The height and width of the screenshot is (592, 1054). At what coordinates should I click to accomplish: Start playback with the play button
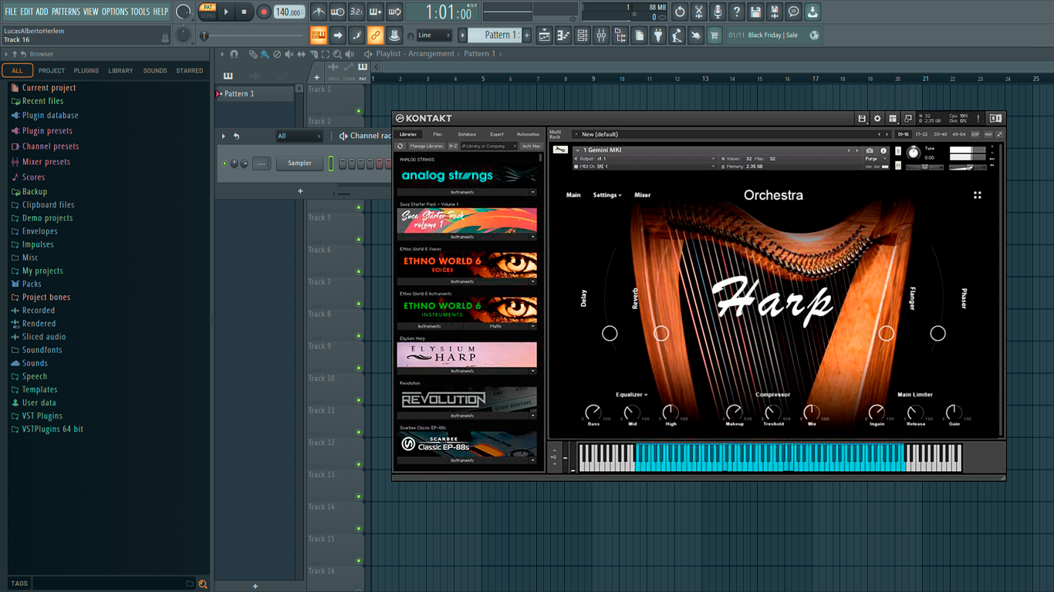(226, 12)
